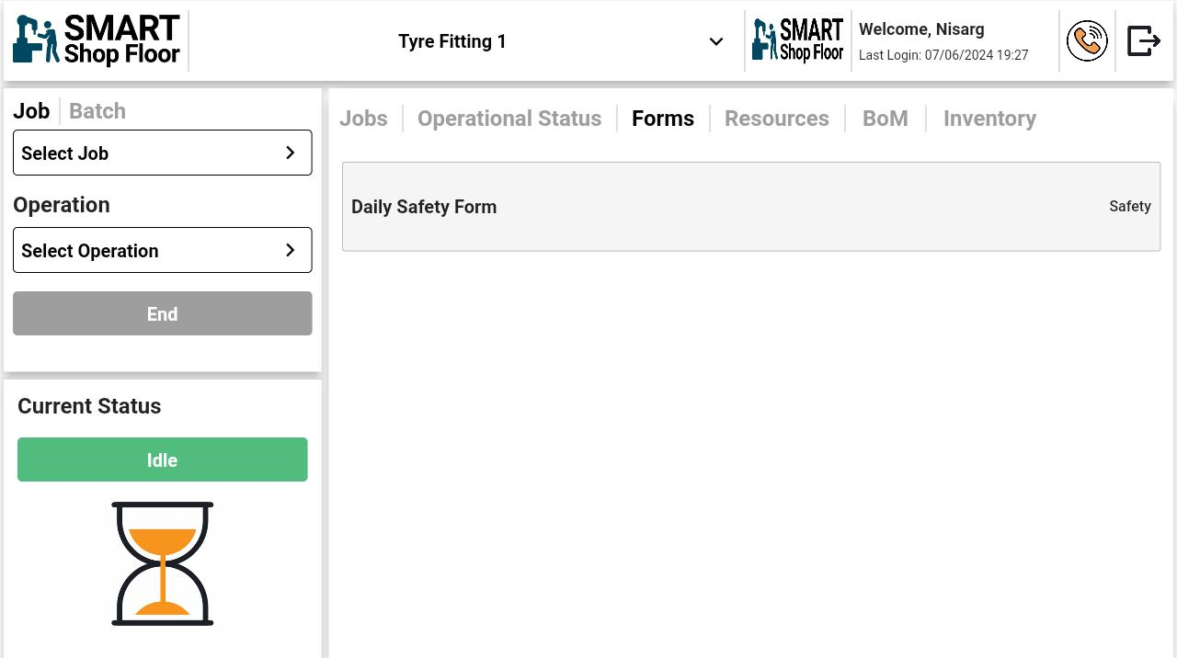Click the chevron arrow in Select Operation
The height and width of the screenshot is (658, 1177).
click(x=291, y=250)
